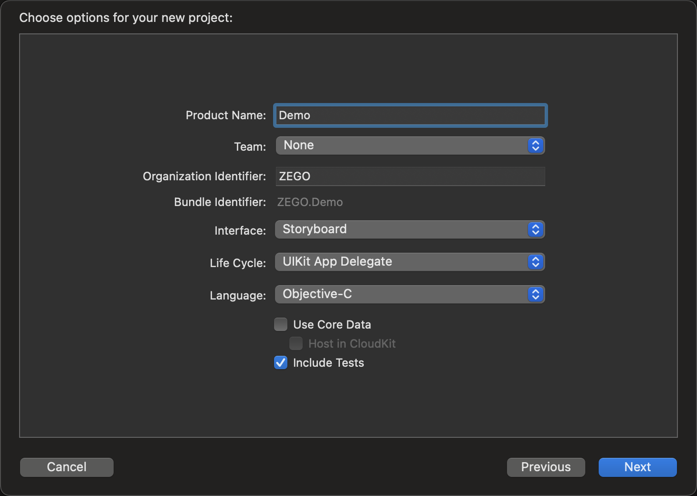The height and width of the screenshot is (496, 697).
Task: Click the Language popup chevron icon
Action: click(535, 294)
